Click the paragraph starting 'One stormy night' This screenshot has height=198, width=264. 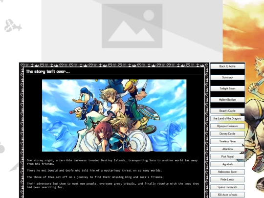pos(112,162)
